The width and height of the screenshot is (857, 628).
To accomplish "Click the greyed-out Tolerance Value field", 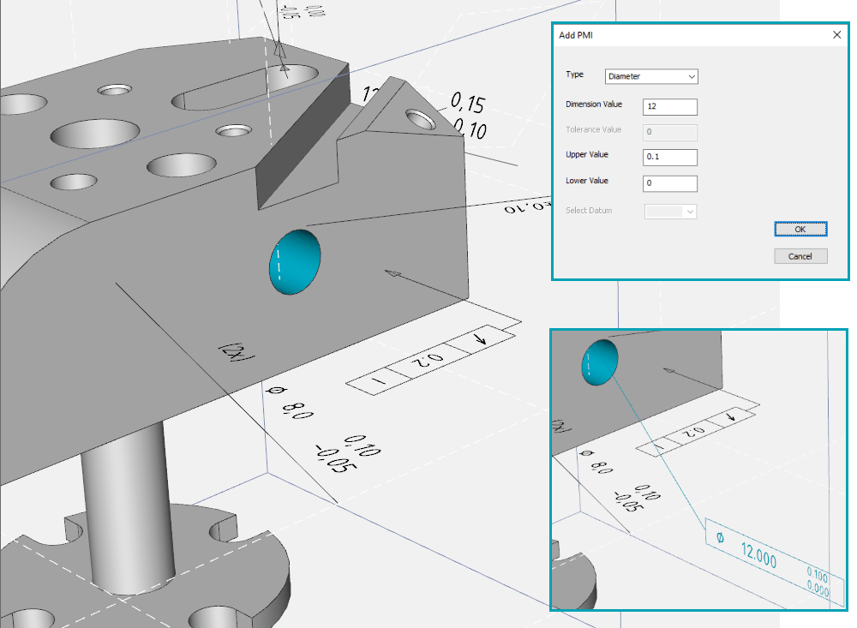I will coord(669,132).
